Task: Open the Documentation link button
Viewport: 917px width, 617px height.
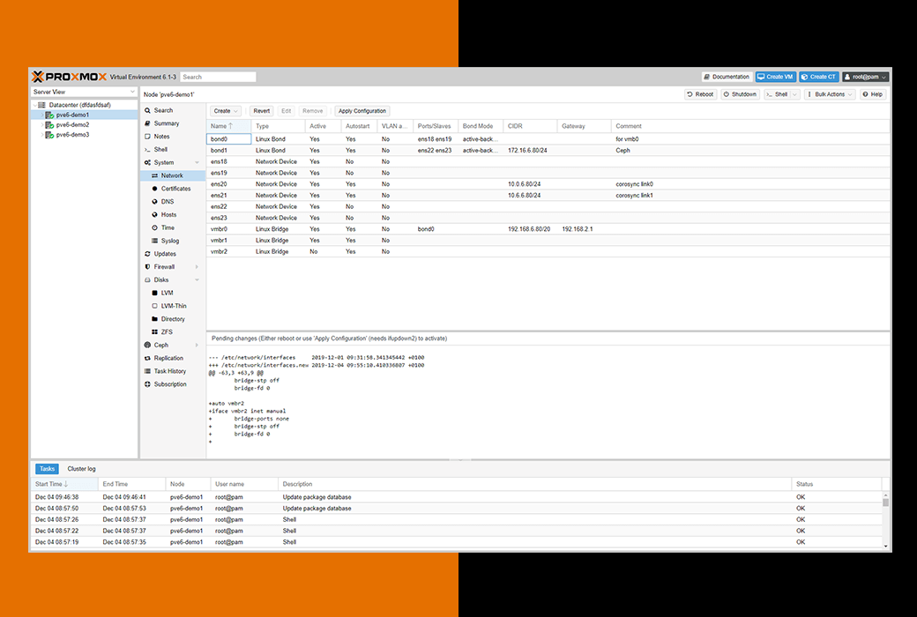Action: [727, 77]
